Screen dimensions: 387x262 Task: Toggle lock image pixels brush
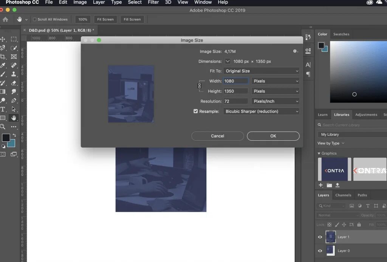337,225
